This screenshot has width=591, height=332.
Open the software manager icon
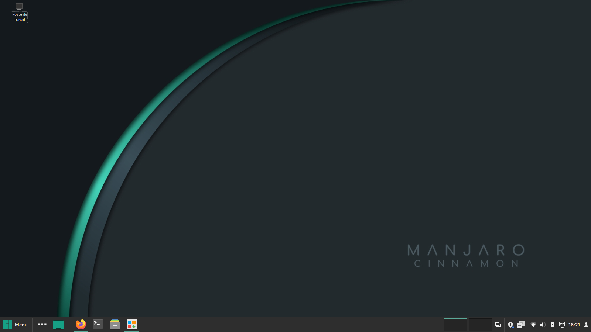(x=132, y=324)
